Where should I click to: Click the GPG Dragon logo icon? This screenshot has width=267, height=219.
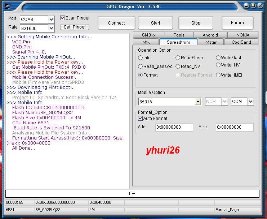[8, 7]
